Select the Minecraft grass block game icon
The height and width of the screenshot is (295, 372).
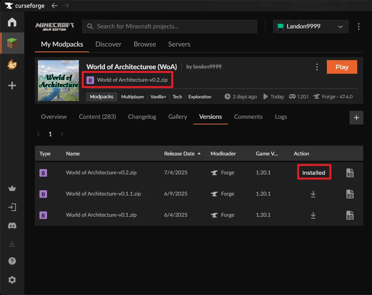coord(12,43)
